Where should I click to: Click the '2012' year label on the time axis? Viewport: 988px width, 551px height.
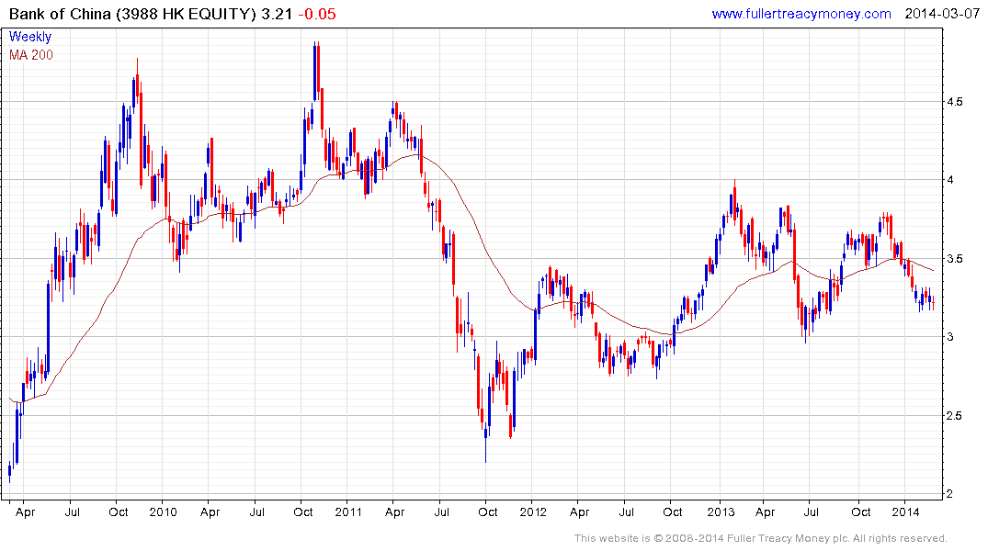click(533, 512)
